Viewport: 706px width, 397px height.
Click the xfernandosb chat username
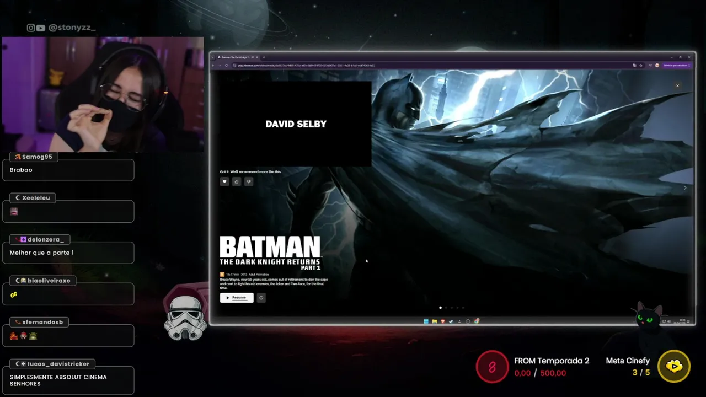coord(42,322)
